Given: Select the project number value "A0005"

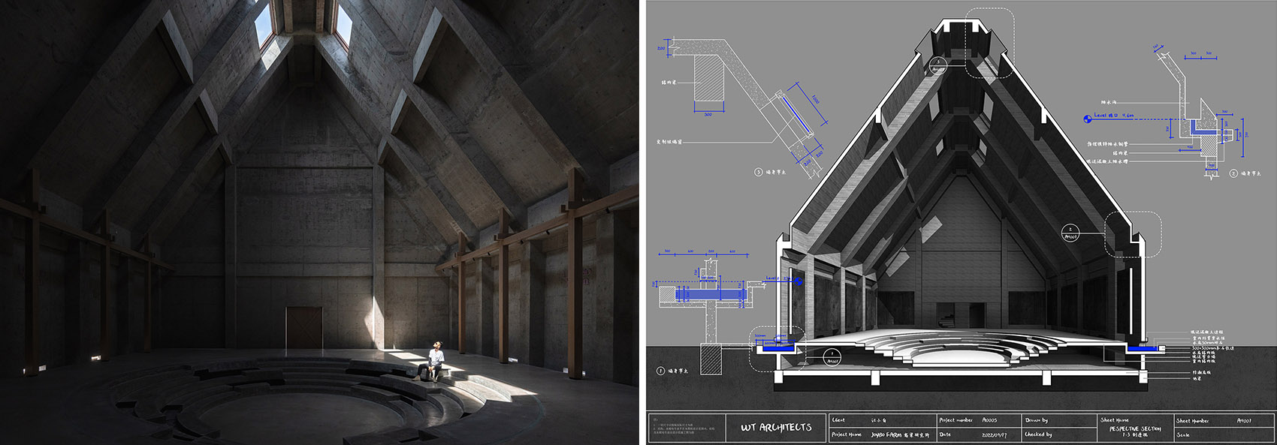Looking at the screenshot, I should [x=989, y=420].
